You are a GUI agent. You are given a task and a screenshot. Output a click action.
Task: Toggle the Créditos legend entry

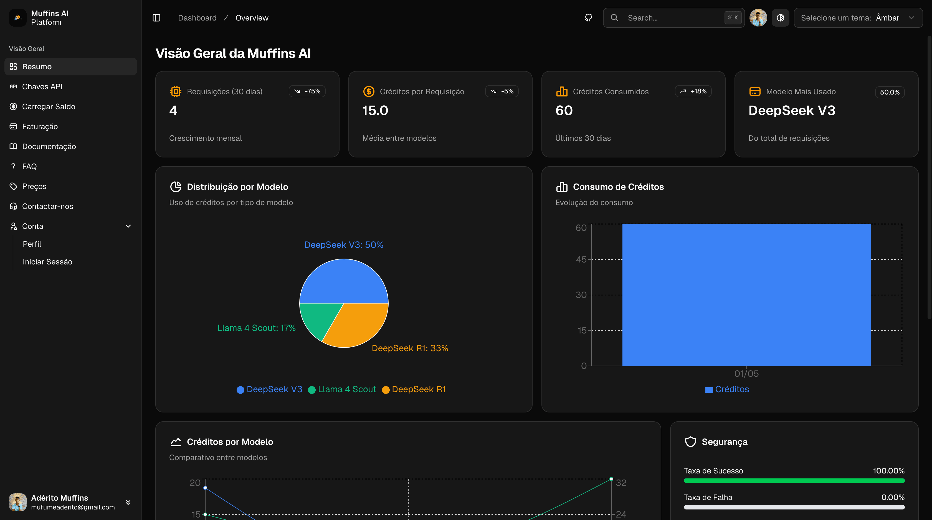pos(727,389)
